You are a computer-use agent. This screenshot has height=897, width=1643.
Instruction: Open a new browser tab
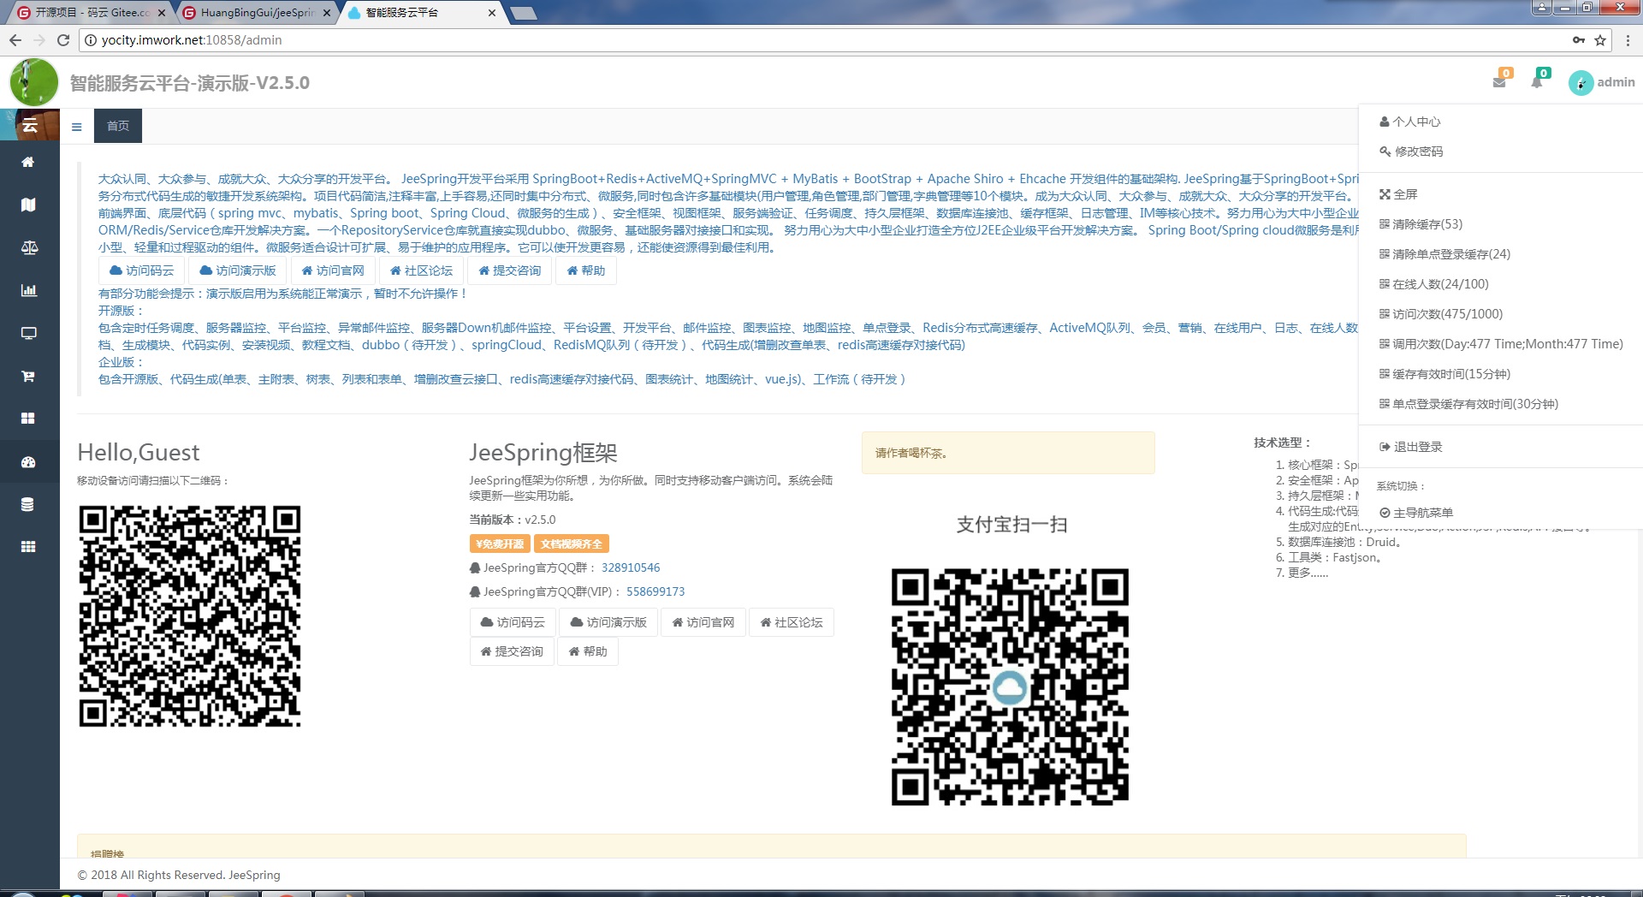(x=523, y=13)
